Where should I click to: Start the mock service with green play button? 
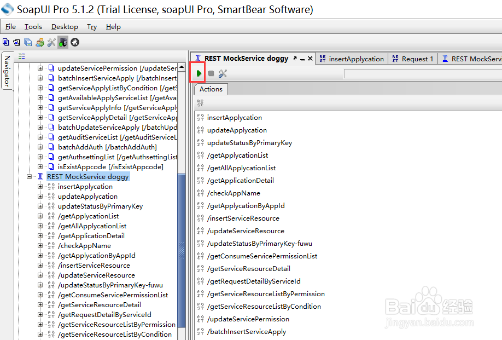pyautogui.click(x=199, y=73)
